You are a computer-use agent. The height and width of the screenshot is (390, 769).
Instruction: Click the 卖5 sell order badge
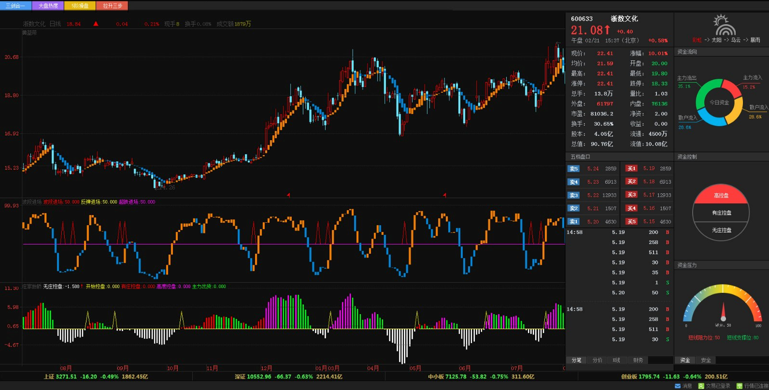(x=573, y=169)
